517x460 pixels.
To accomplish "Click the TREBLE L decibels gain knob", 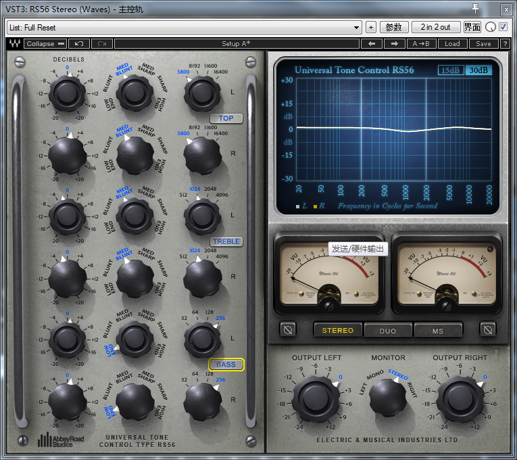I will (68, 216).
